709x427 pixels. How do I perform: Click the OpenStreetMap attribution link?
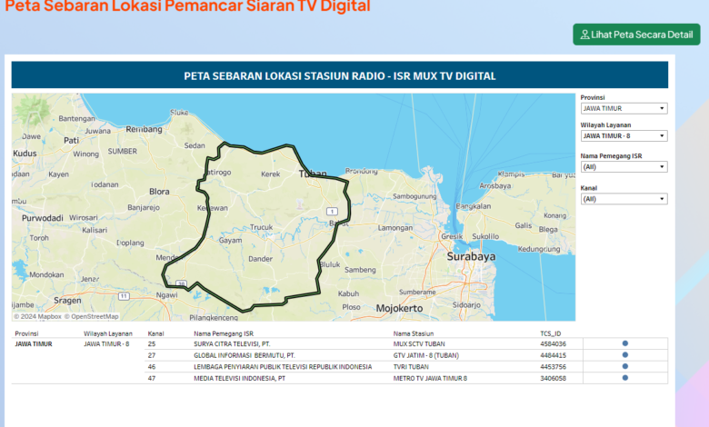91,316
